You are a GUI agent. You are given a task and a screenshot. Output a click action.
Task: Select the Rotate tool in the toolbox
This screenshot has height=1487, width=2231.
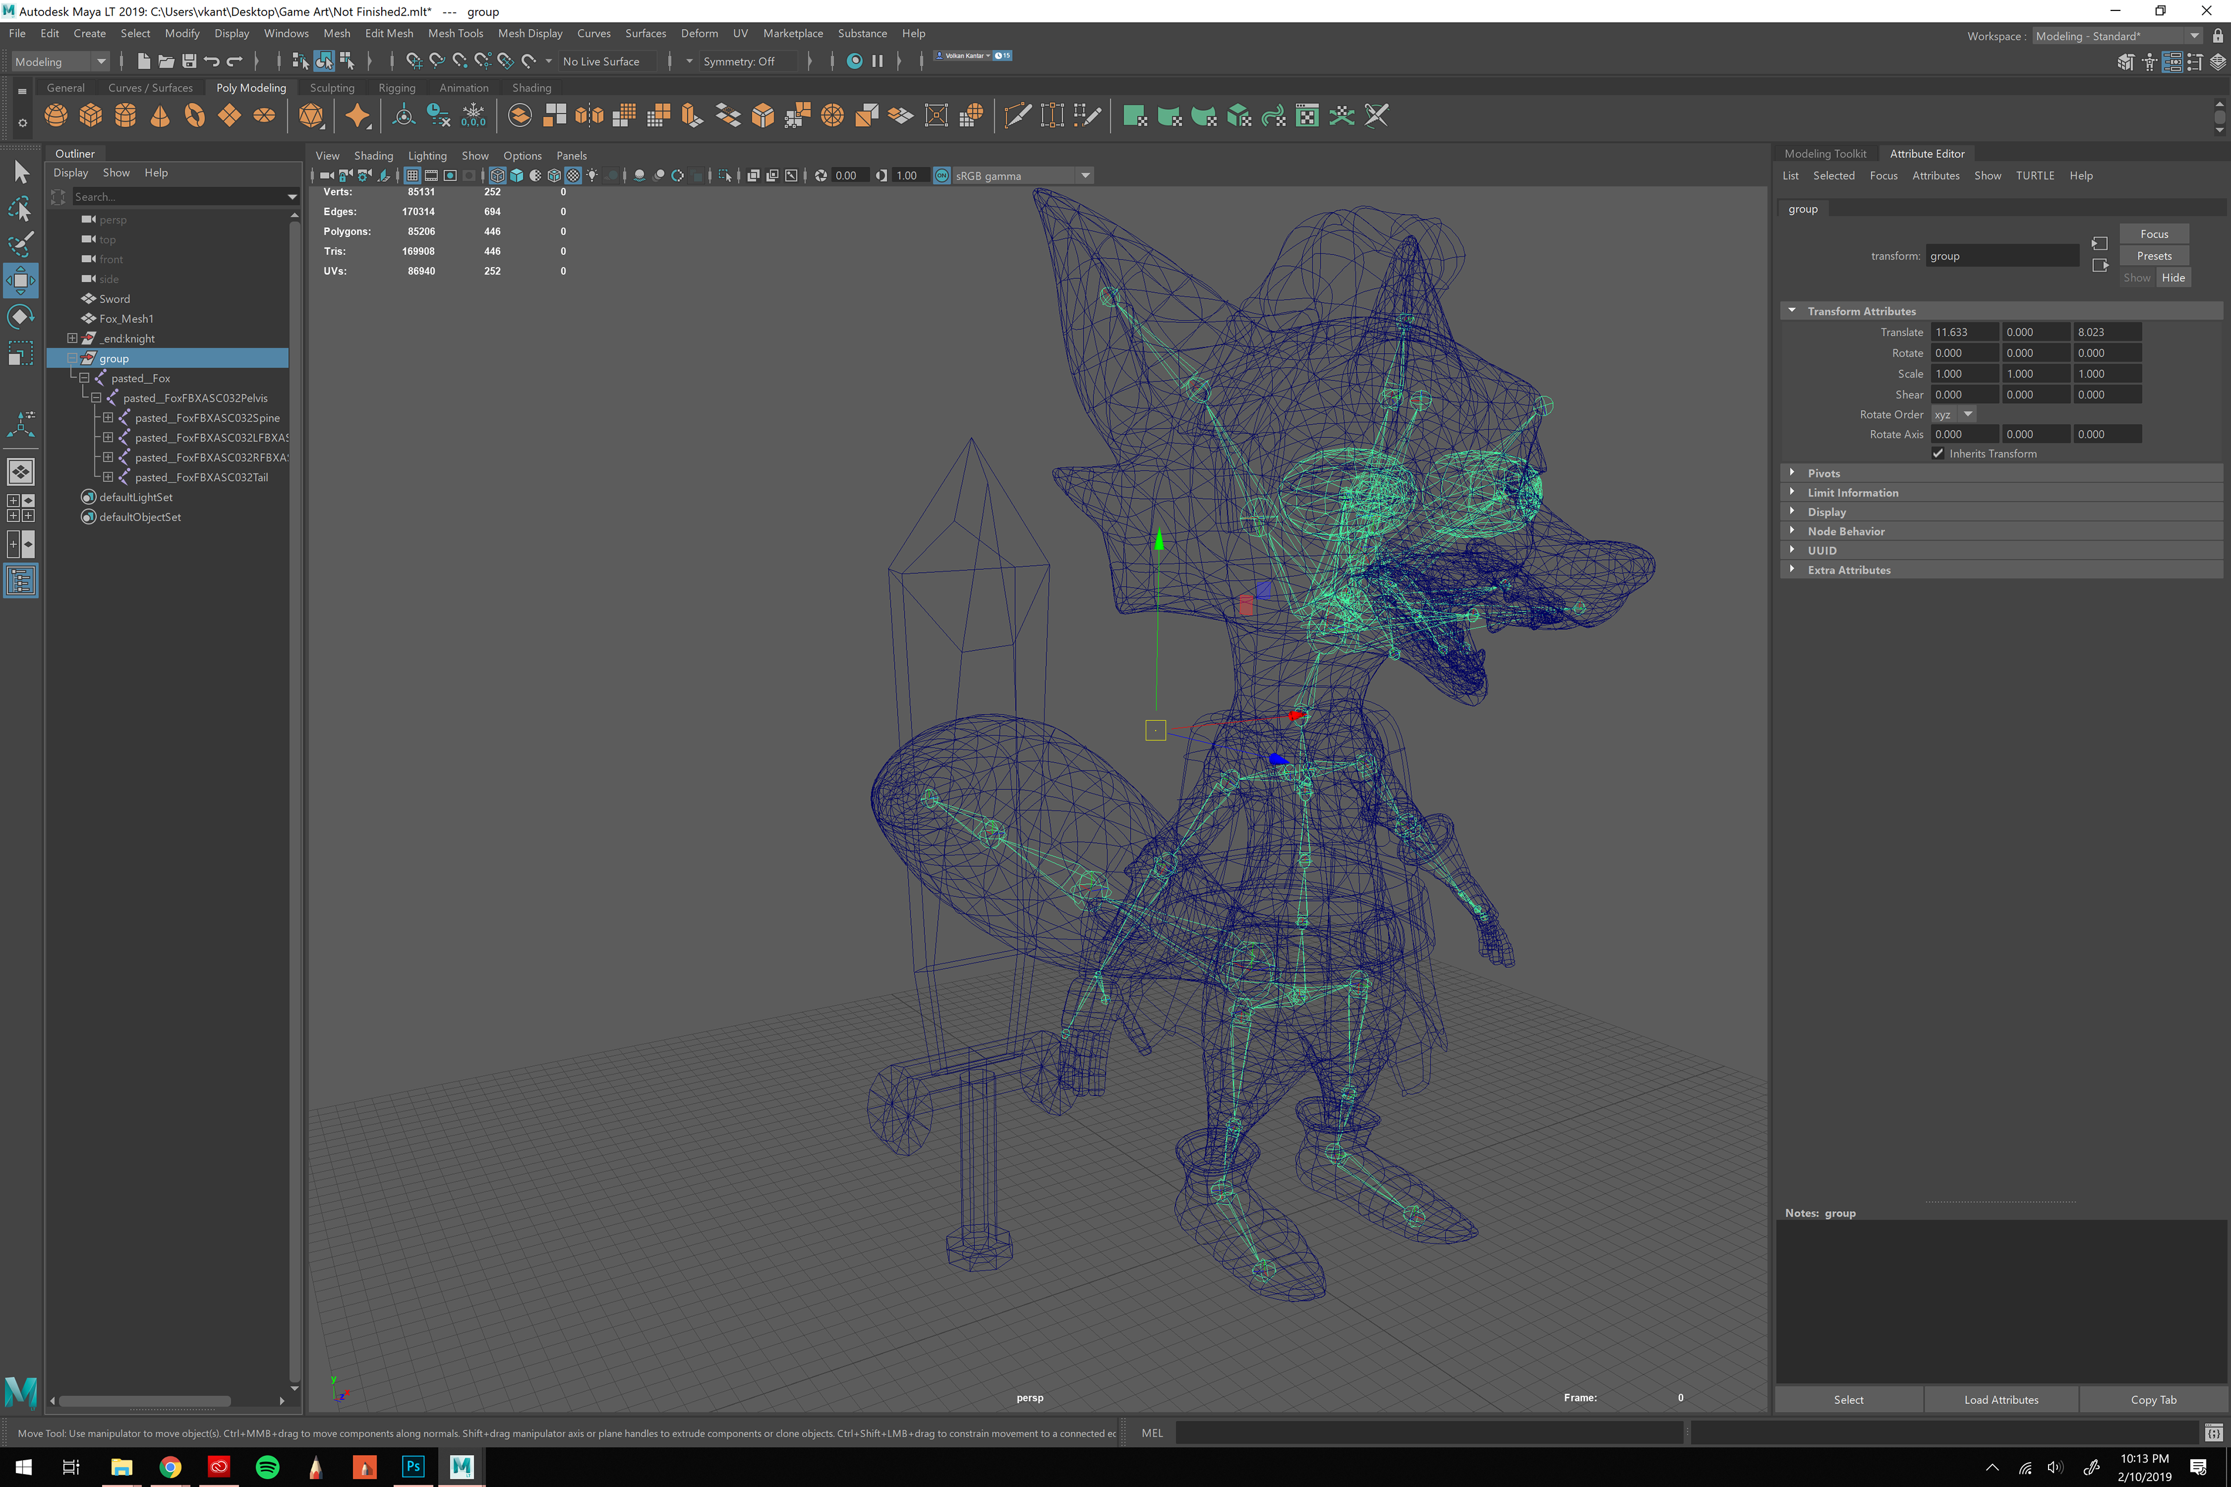pyautogui.click(x=21, y=317)
